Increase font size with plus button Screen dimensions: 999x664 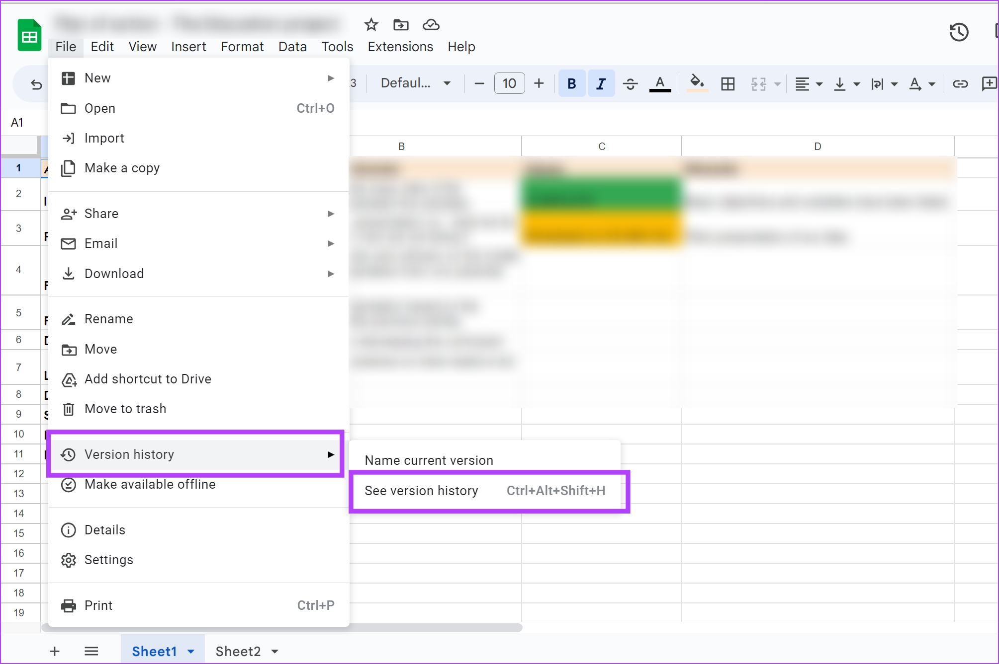(539, 83)
